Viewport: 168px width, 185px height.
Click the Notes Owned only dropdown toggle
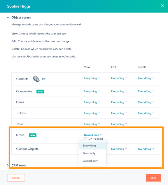[93, 135]
